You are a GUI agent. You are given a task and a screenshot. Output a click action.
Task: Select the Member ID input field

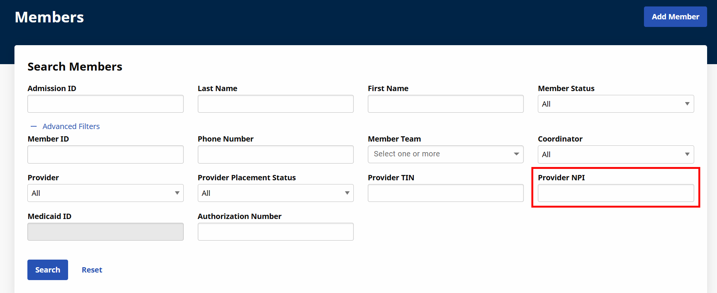coord(105,154)
